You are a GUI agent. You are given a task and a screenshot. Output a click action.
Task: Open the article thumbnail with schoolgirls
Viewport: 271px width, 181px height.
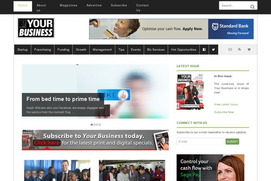57,171
